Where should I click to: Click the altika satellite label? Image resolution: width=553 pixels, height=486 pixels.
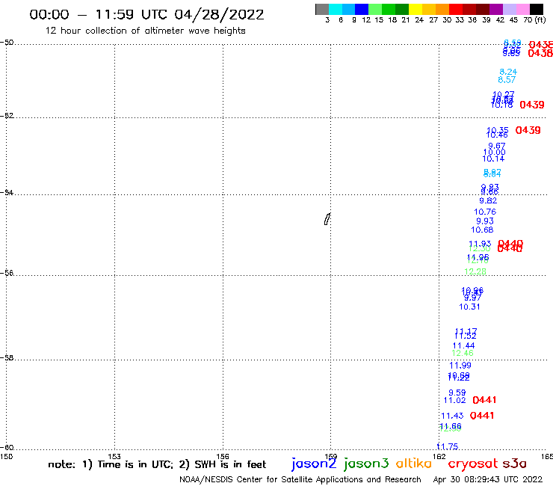tap(413, 463)
